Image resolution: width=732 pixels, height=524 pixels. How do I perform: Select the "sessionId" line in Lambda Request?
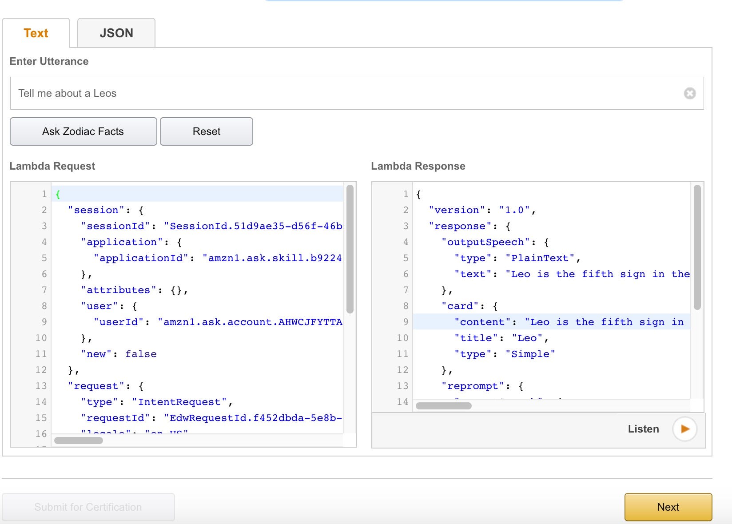click(x=211, y=226)
